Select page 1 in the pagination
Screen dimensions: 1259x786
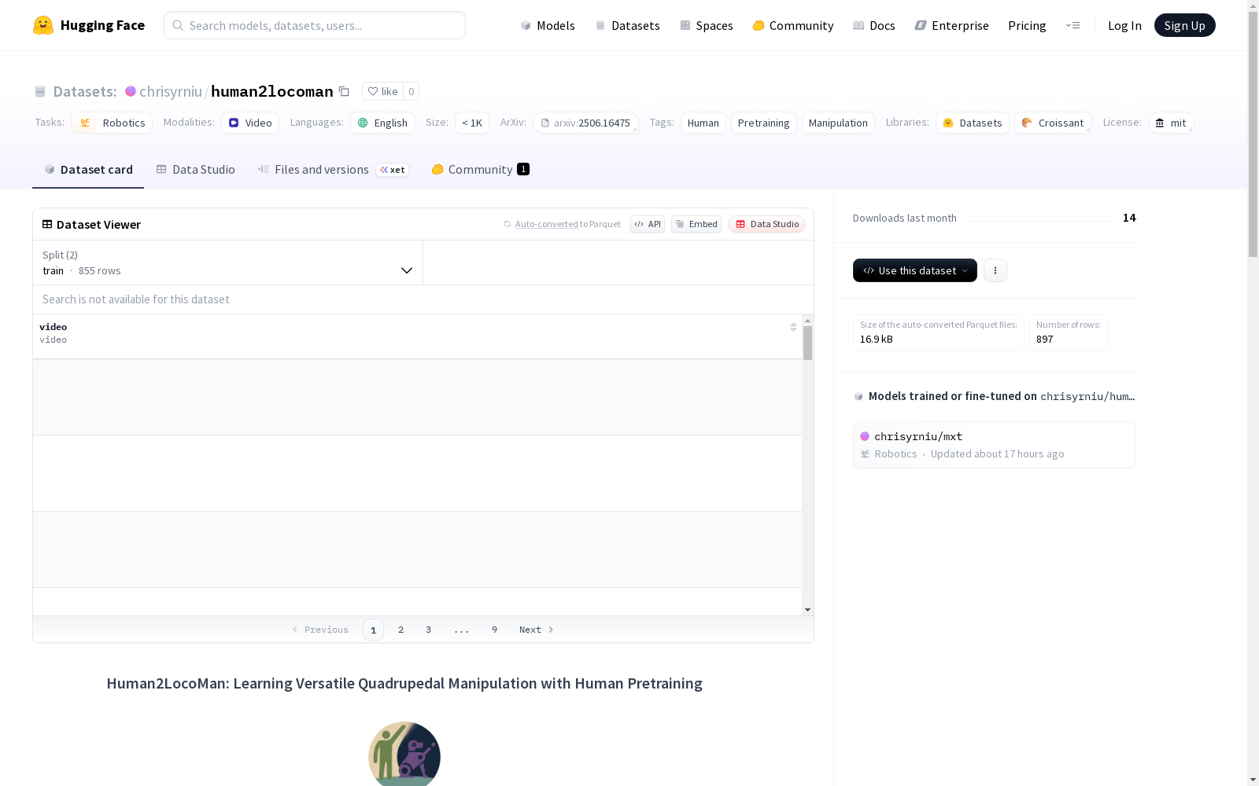[x=373, y=630]
